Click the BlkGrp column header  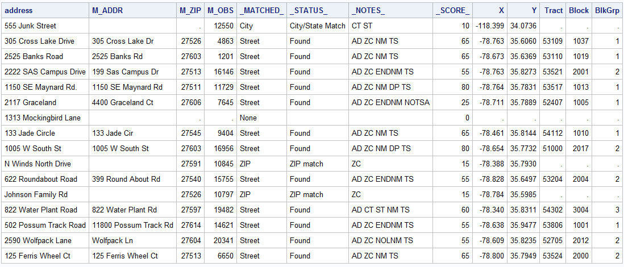point(607,11)
